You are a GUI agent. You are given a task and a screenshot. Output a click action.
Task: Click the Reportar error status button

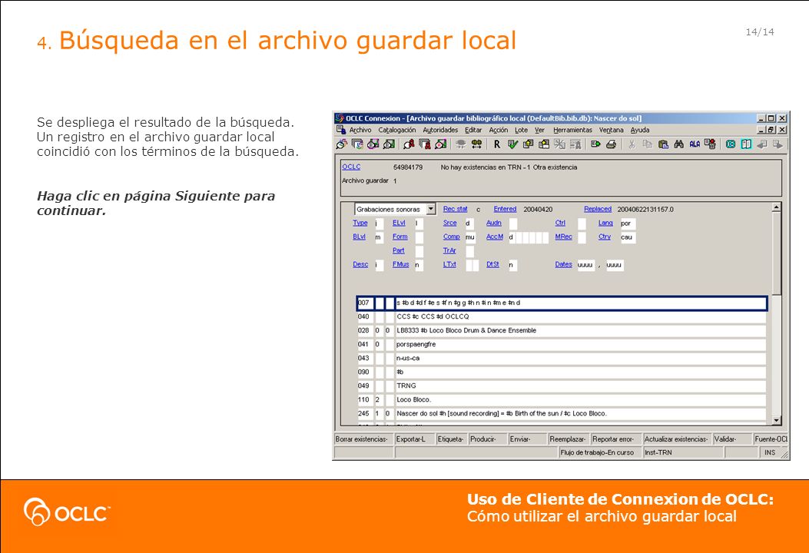(x=616, y=439)
